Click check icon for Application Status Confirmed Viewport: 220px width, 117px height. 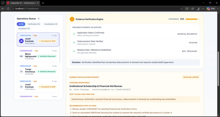[74, 34]
